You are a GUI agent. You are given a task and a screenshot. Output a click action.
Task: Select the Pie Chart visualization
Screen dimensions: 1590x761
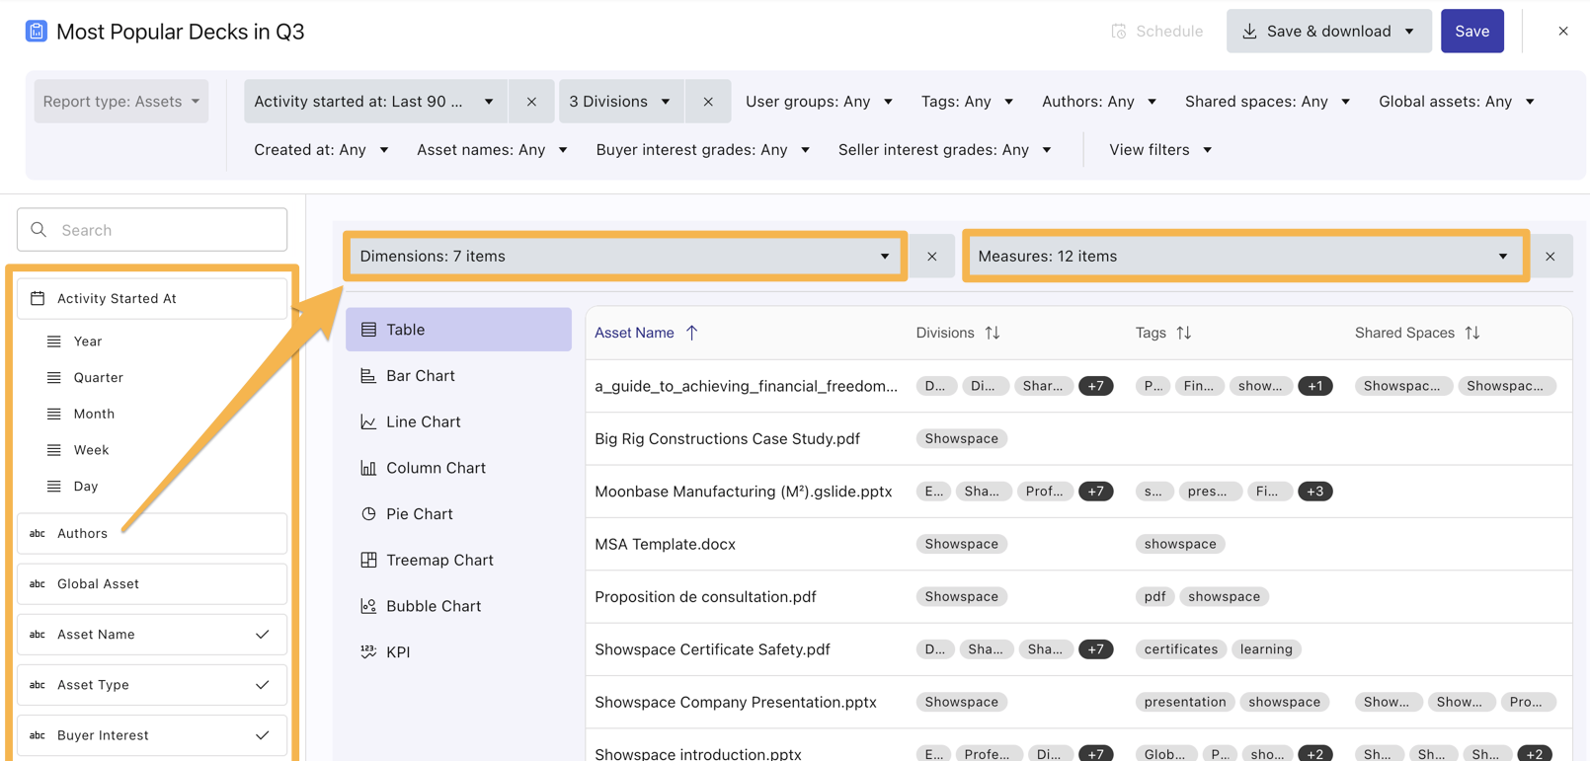point(419,514)
